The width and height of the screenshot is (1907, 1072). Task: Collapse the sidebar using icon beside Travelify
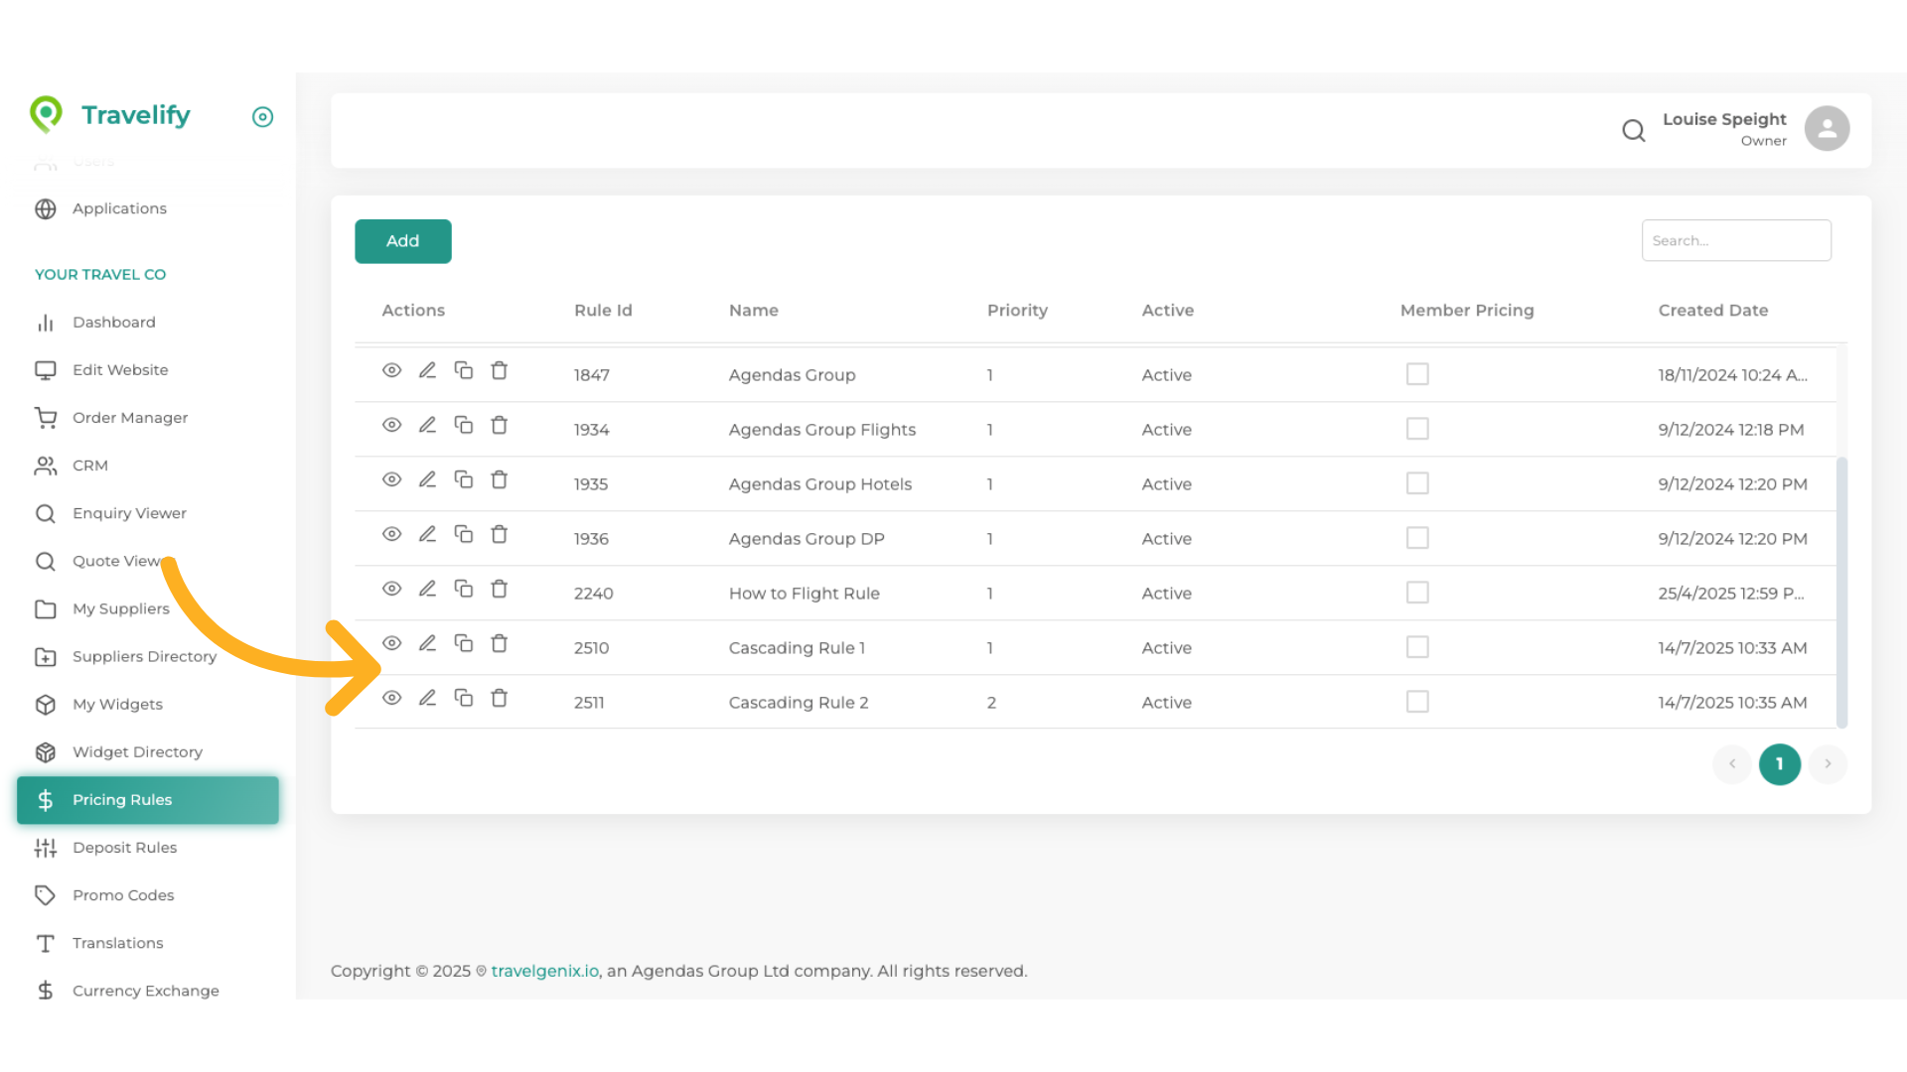tap(262, 117)
